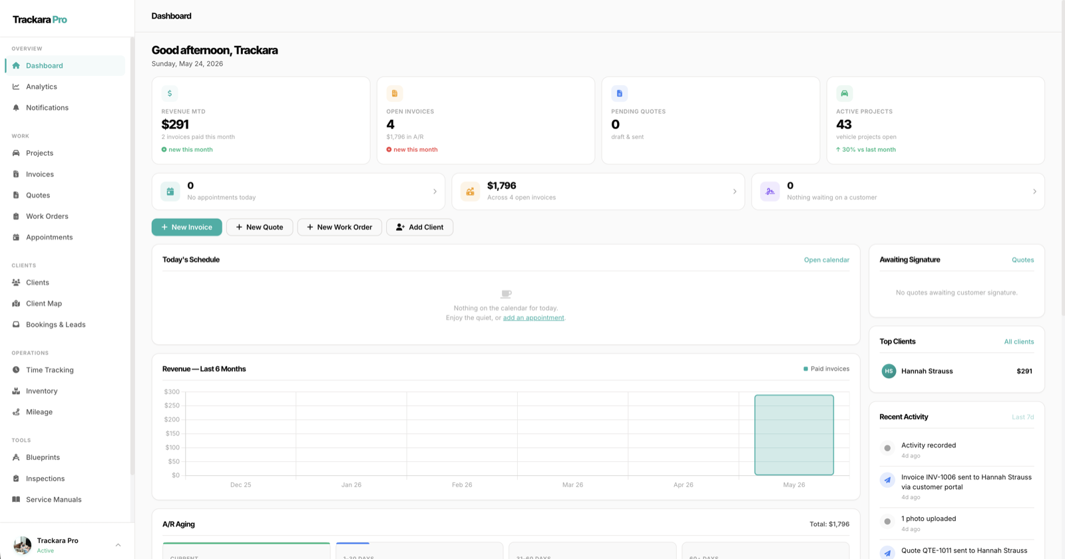Click the Activity recorded entry

coord(957,451)
